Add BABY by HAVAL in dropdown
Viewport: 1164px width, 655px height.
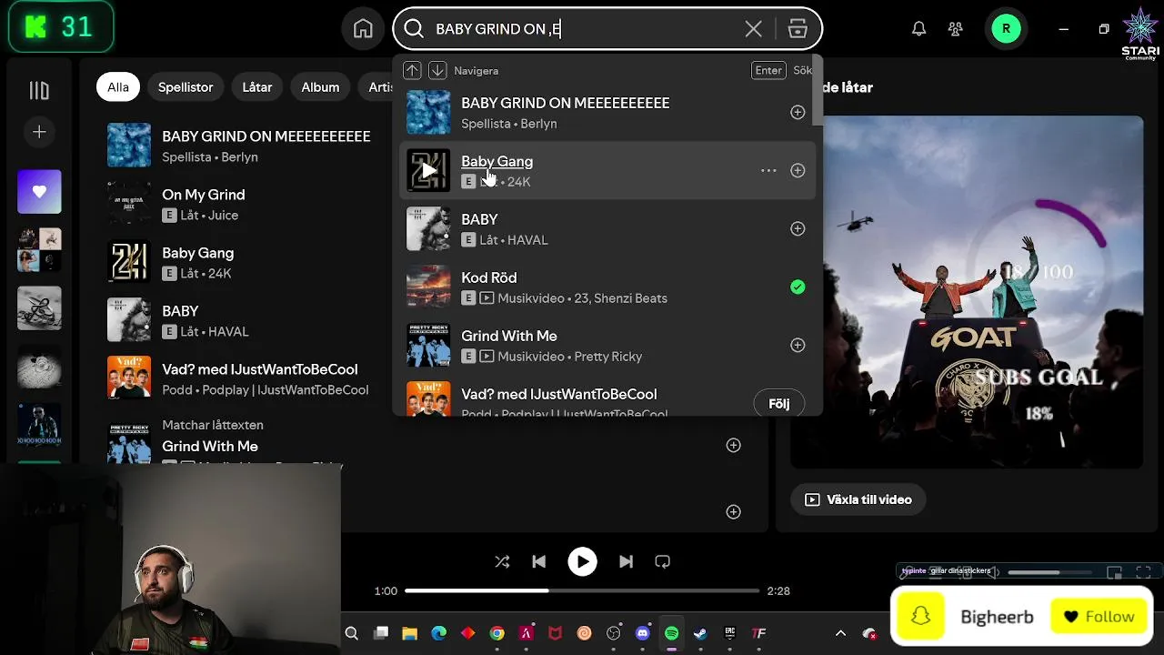click(x=798, y=228)
